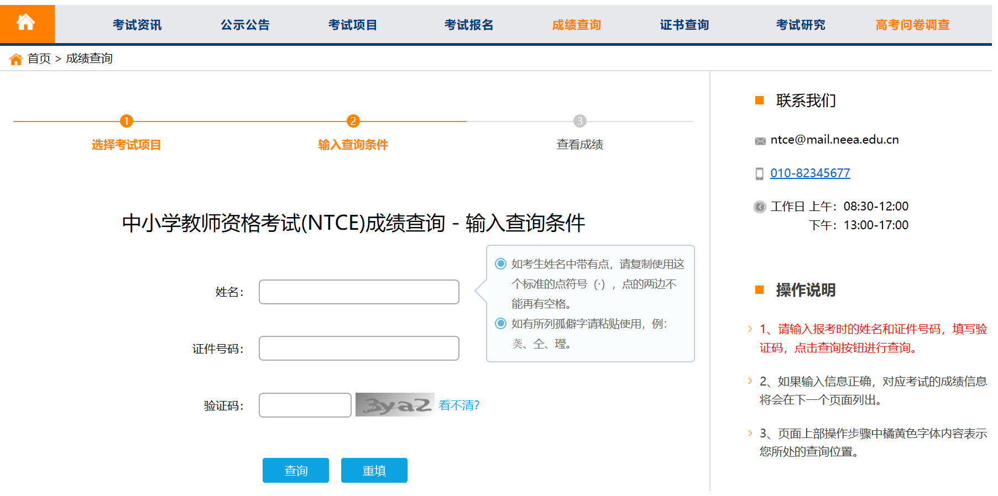Click the orange home icon button
This screenshot has width=998, height=496.
click(x=27, y=24)
